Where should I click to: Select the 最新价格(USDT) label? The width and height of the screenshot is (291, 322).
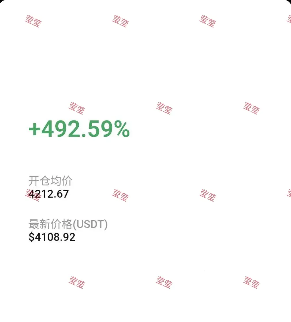coord(68,224)
